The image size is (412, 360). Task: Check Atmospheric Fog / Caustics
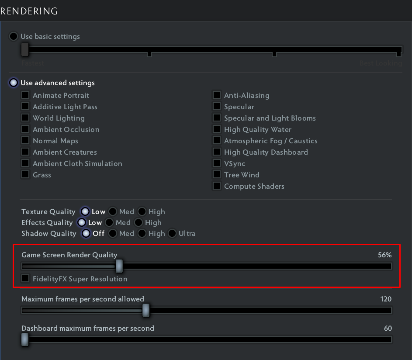217,140
